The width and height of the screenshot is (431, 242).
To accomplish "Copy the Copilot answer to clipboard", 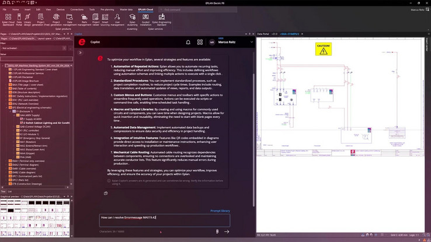I will click(x=106, y=194).
